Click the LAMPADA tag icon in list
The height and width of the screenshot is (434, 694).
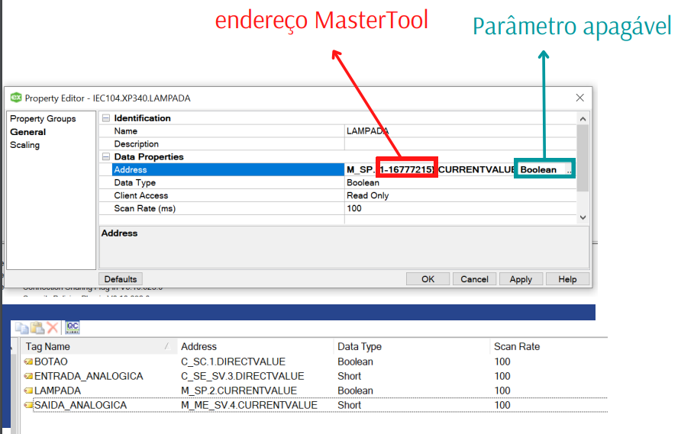28,391
